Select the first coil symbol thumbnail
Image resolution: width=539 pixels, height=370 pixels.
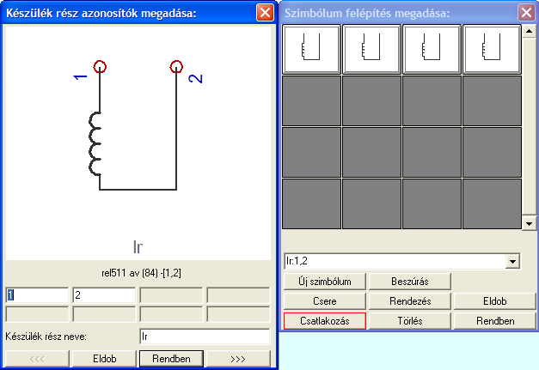coord(311,49)
